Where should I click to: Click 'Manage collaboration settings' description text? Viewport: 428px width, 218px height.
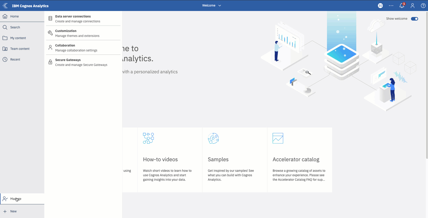76,50
